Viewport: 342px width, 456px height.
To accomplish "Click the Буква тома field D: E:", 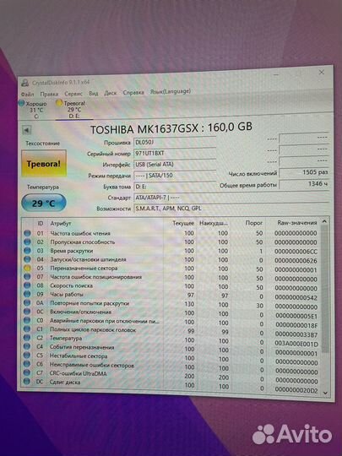I will (x=175, y=187).
